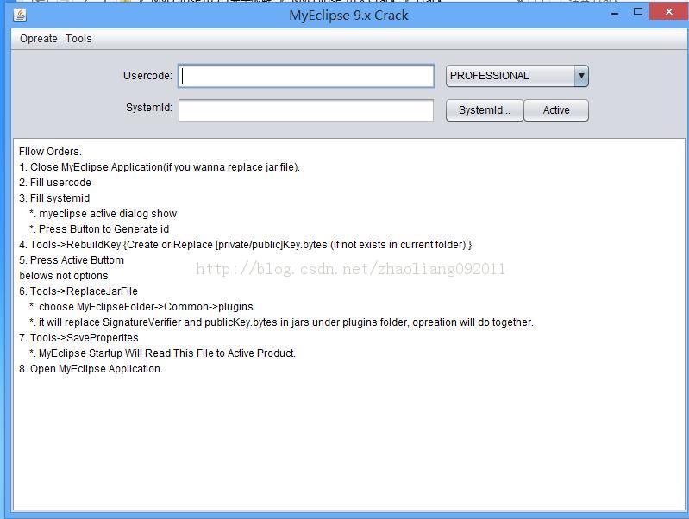Image resolution: width=689 pixels, height=519 pixels.
Task: Minimize the MyEclipse 9.x Crack window
Action: click(615, 13)
